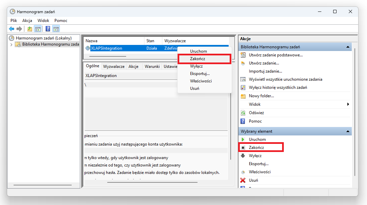Switch to the Wyzwalacze tab
Image resolution: width=367 pixels, height=205 pixels.
pos(114,67)
